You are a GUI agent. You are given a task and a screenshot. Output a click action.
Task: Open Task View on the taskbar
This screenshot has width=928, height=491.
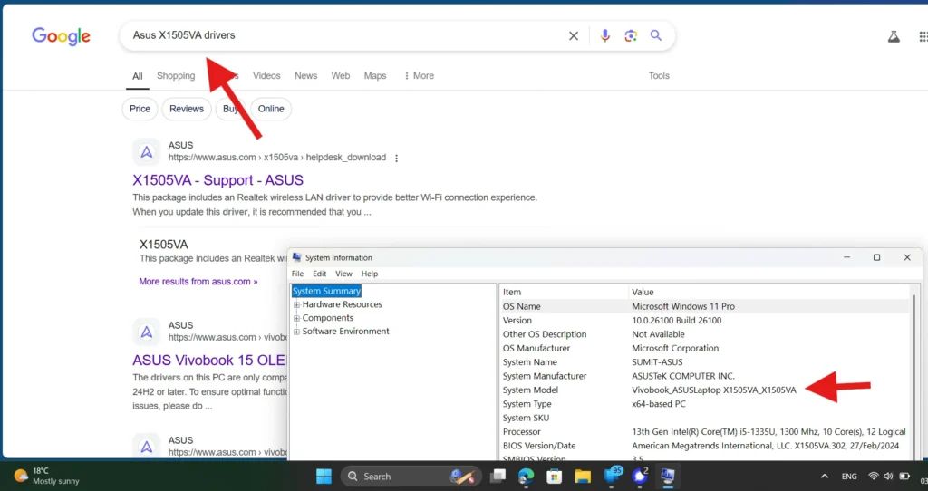[x=498, y=477]
